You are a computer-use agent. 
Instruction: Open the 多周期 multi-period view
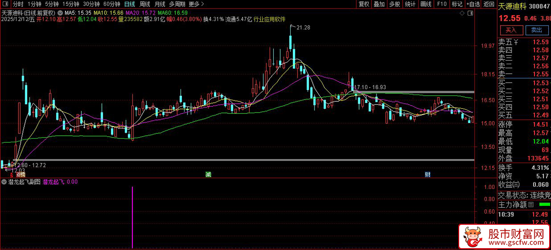[x=177, y=4]
